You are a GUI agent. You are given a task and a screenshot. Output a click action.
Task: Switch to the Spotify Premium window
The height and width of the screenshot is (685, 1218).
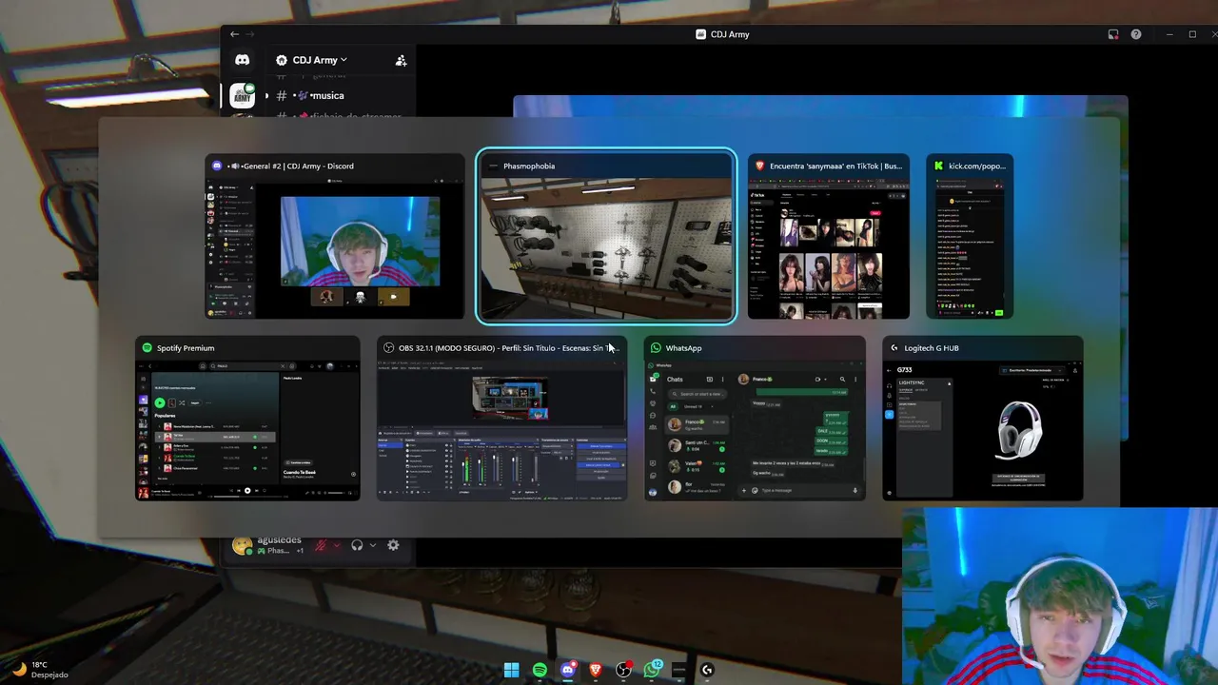coord(247,419)
